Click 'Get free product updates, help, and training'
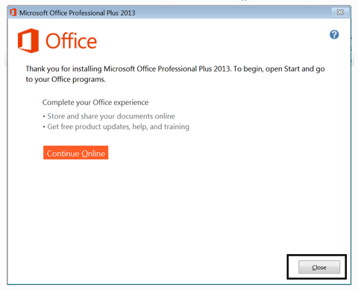Viewport: 358px width, 290px height. [x=118, y=127]
